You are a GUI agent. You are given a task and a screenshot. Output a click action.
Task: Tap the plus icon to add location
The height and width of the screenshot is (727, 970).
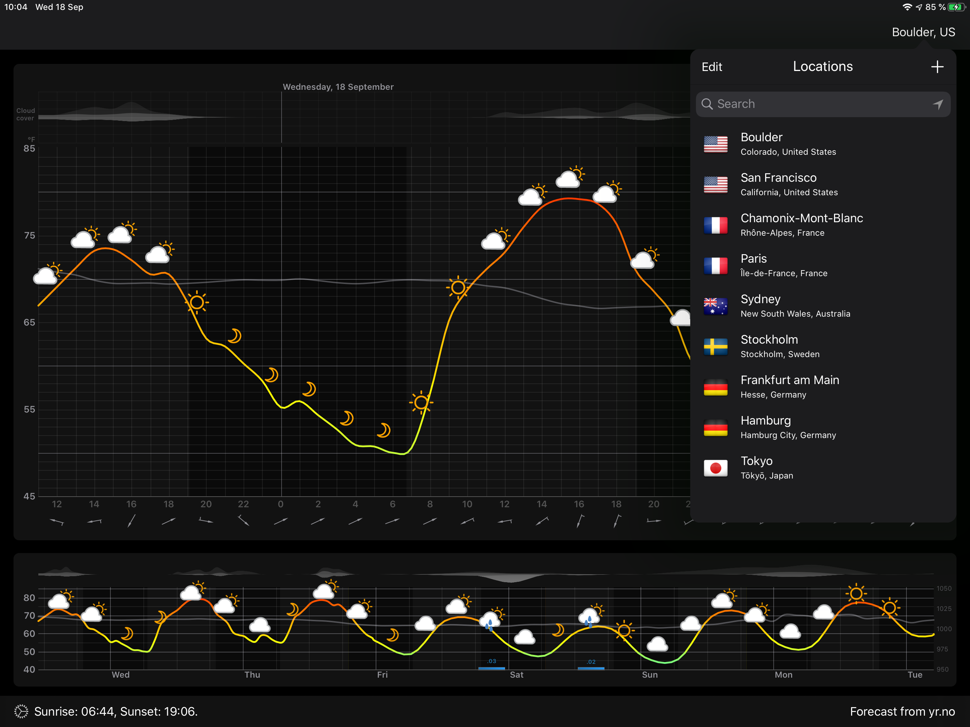pyautogui.click(x=937, y=67)
